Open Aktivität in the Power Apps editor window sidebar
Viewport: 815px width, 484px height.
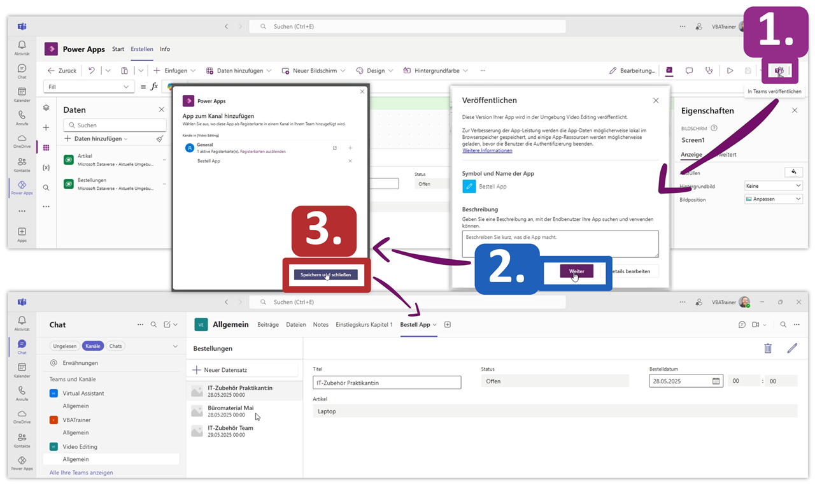22,48
